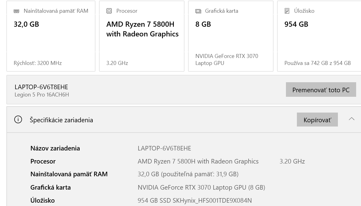Collapse the Špecifikácie zariadenia section chevron
This screenshot has width=361, height=206.
coord(352,119)
